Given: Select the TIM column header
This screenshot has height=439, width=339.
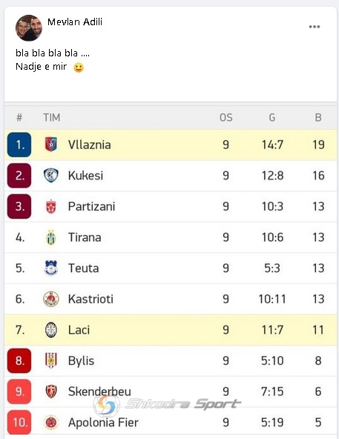Looking at the screenshot, I should (51, 118).
